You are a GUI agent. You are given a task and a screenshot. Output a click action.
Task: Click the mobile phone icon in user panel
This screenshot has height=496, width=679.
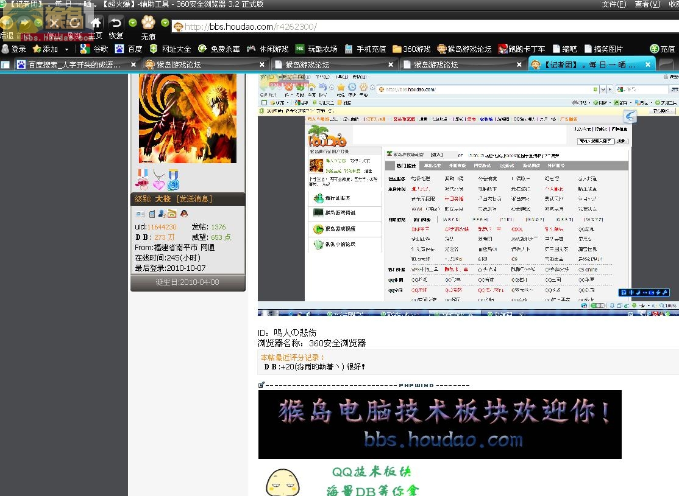pyautogui.click(x=152, y=214)
